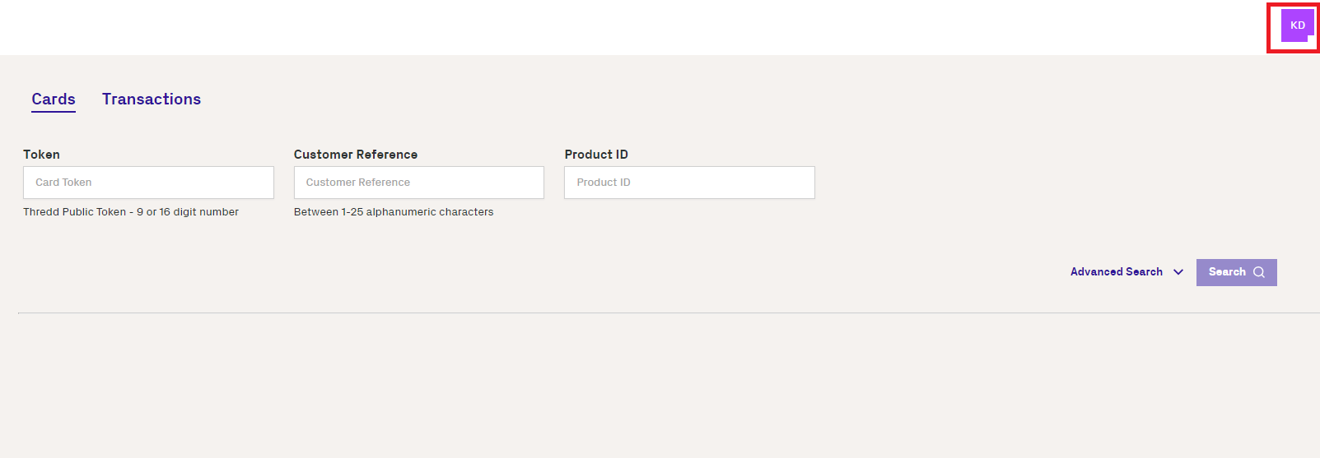The image size is (1320, 458).
Task: Click the blank white header bar
Action: tap(634, 27)
